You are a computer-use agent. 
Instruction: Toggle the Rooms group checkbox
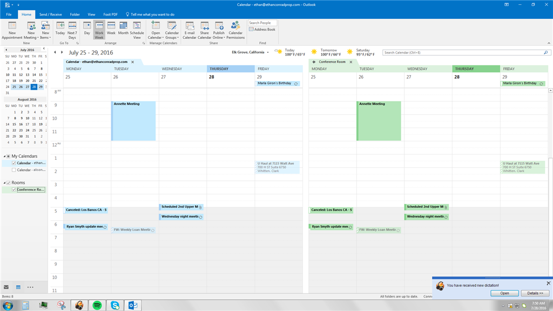pos(9,182)
